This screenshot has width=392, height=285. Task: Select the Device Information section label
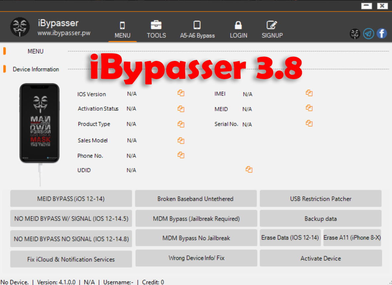(x=36, y=69)
